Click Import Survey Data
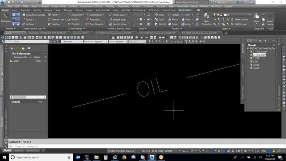286x161 pixels. 34,15
